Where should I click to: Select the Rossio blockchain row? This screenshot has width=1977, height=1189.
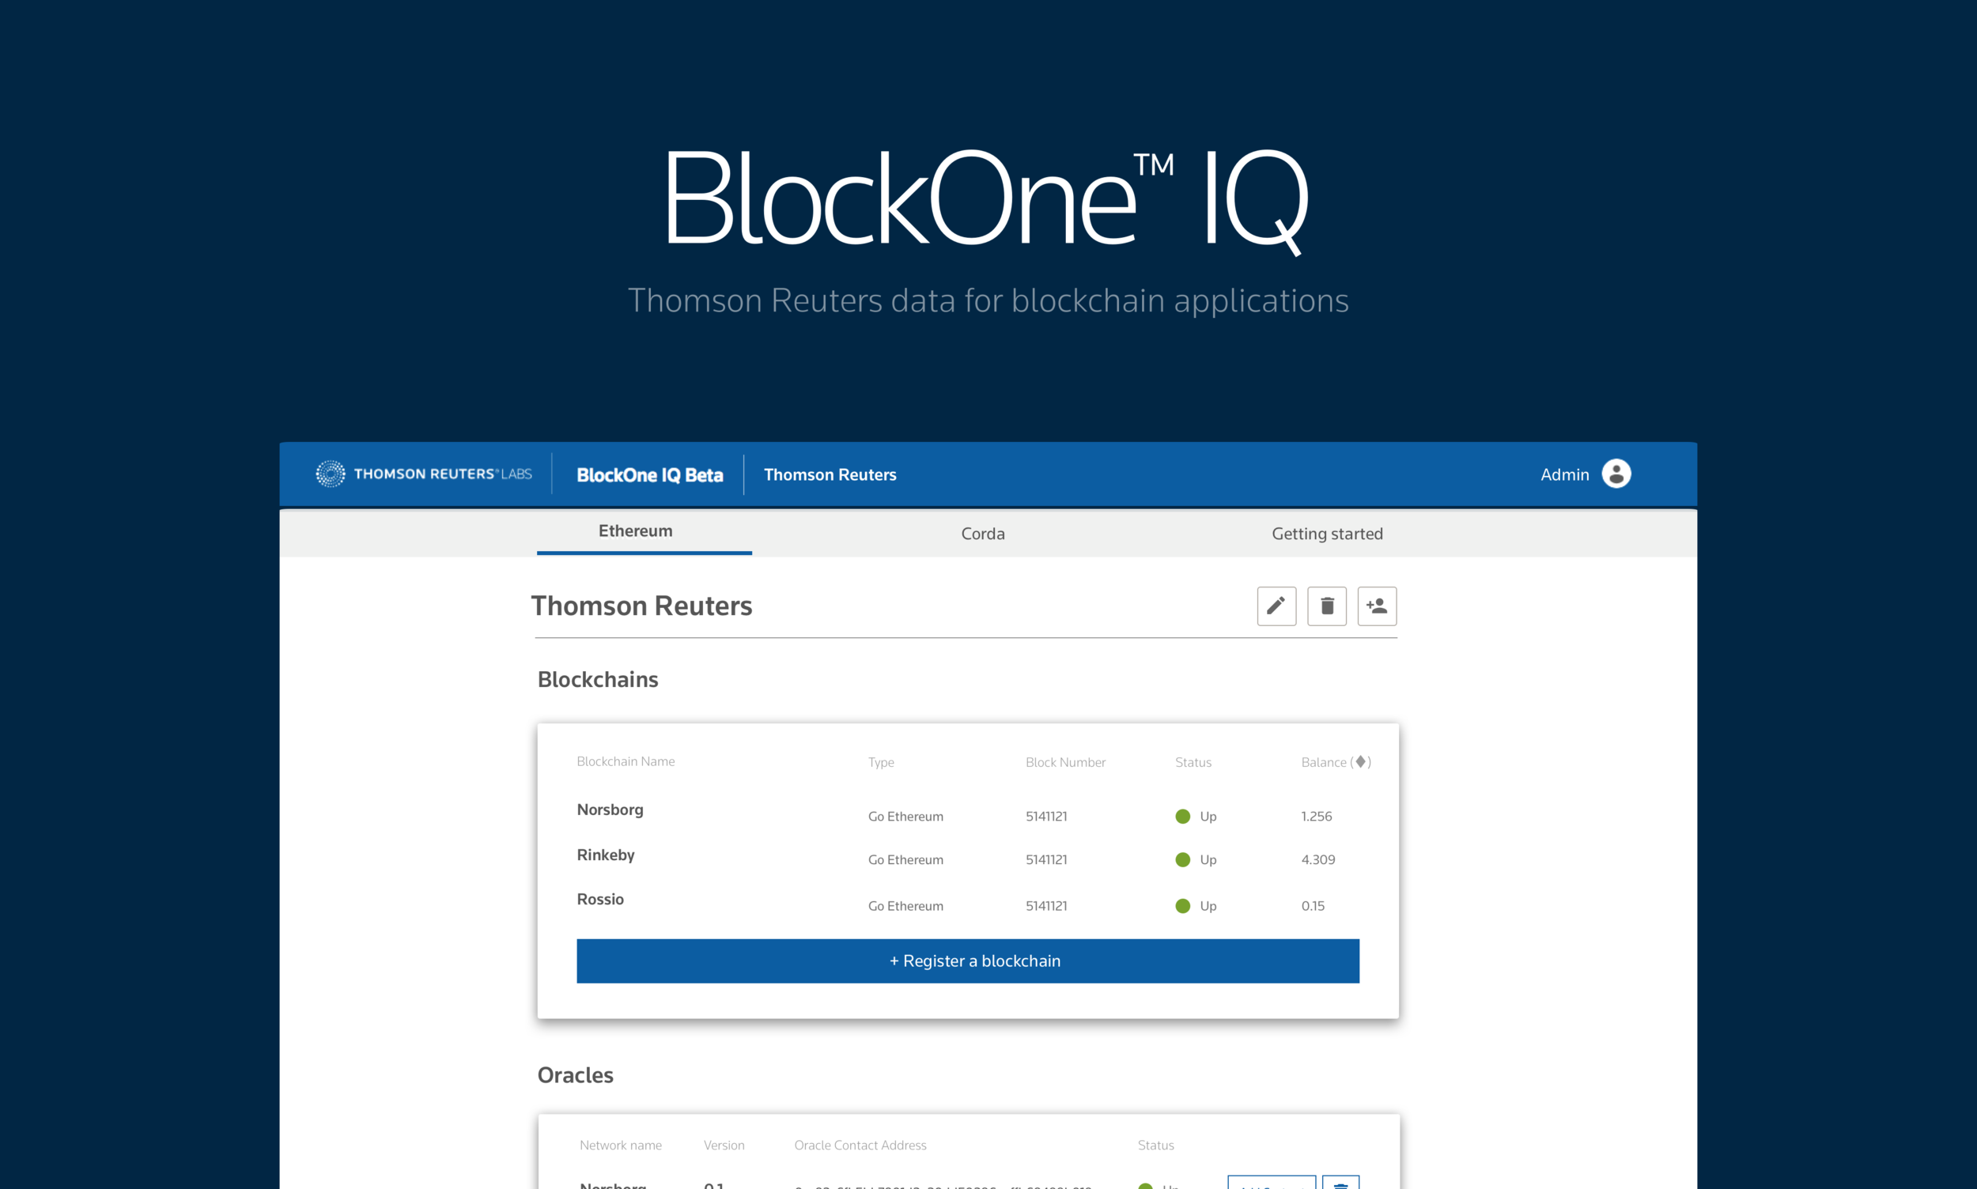[x=599, y=899]
